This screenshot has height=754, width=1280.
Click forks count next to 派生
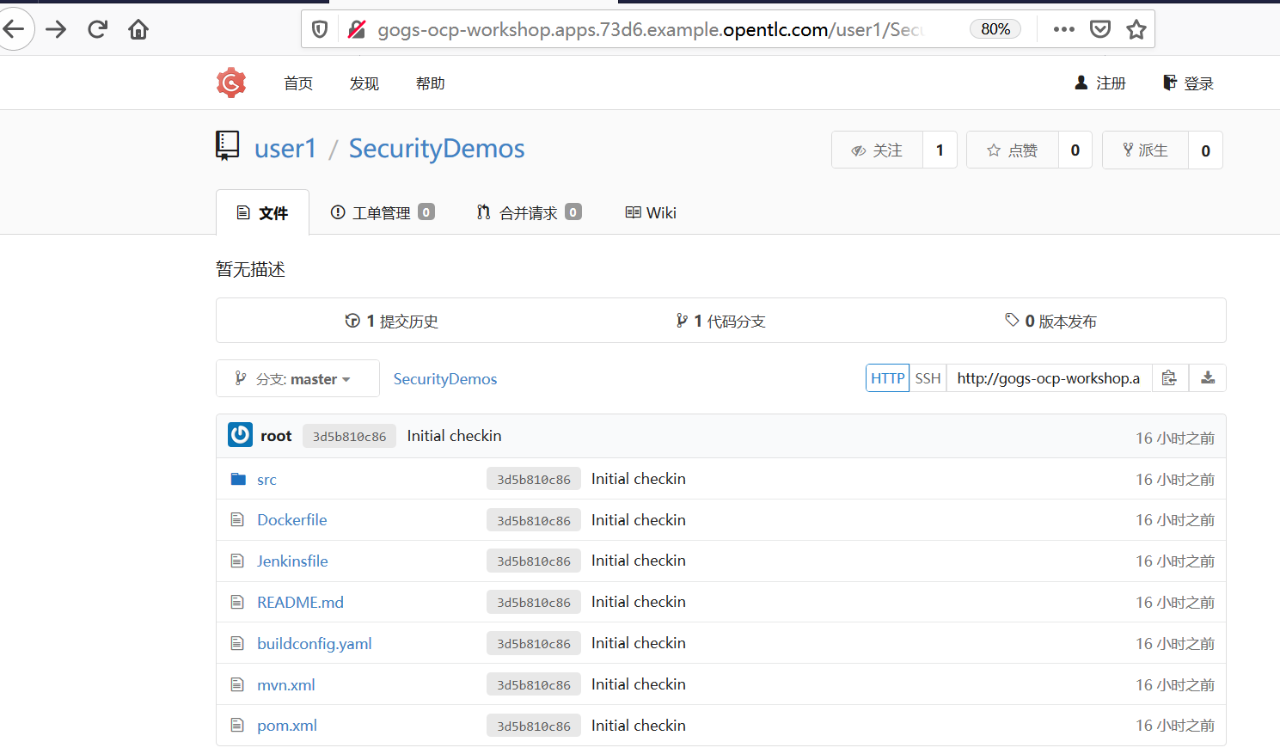[1205, 150]
